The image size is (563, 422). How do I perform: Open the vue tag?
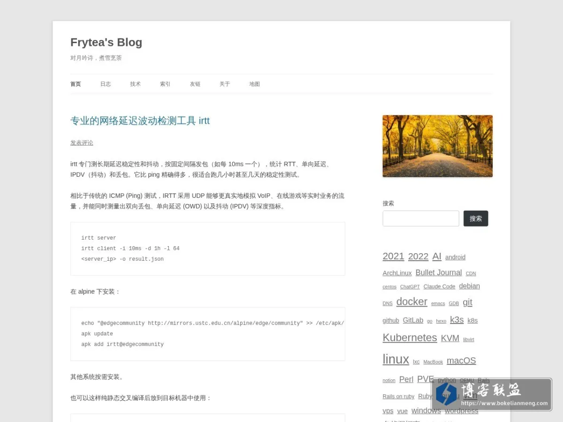tap(403, 411)
